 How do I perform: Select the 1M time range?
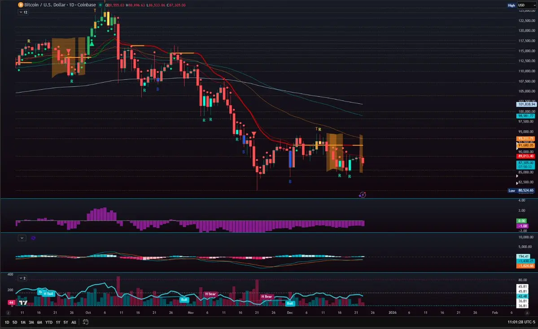click(x=23, y=322)
